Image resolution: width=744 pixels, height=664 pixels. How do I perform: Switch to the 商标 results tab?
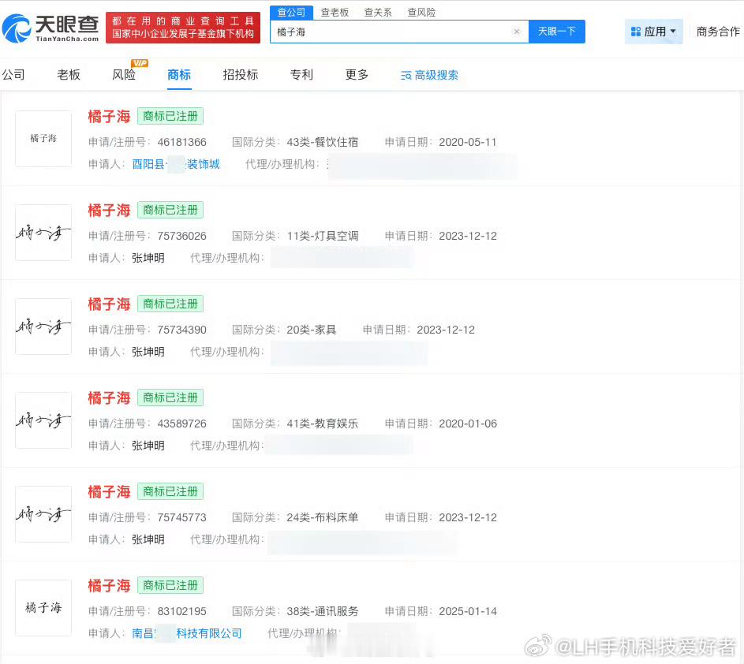[179, 74]
